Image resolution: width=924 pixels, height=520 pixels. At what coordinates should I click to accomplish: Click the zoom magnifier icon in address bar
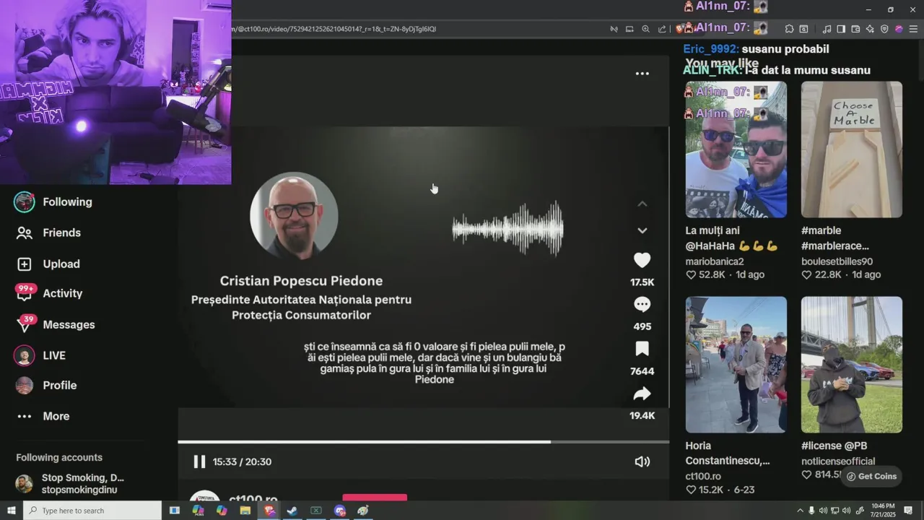(645, 29)
